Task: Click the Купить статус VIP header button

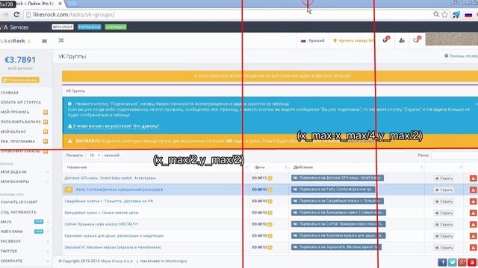Action: (353, 41)
